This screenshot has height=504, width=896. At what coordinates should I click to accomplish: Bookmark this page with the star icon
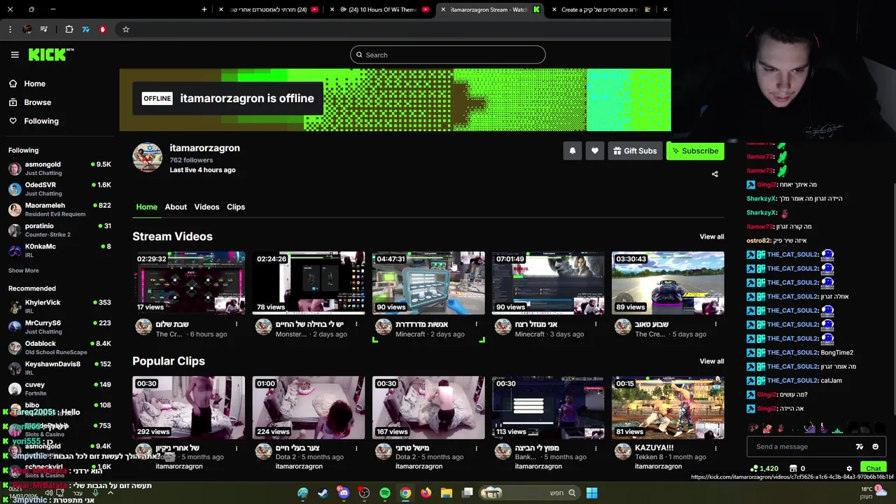(x=126, y=29)
